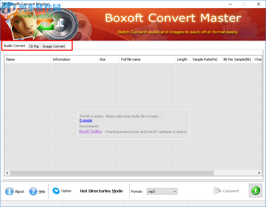Click the gray Convert arrow icon

pos(217,191)
